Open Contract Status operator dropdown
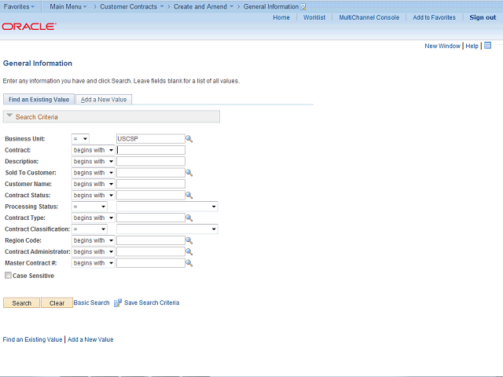Image resolution: width=503 pixels, height=377 pixels. coord(93,196)
